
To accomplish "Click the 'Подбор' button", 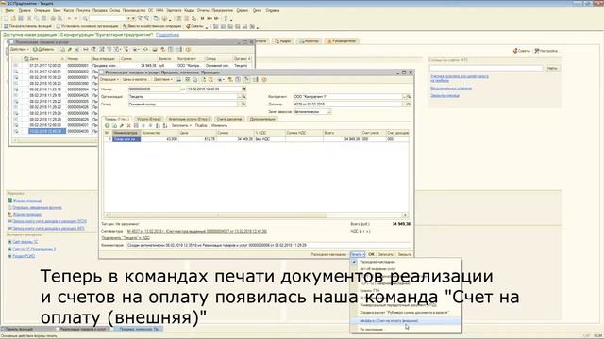I will coord(201,125).
